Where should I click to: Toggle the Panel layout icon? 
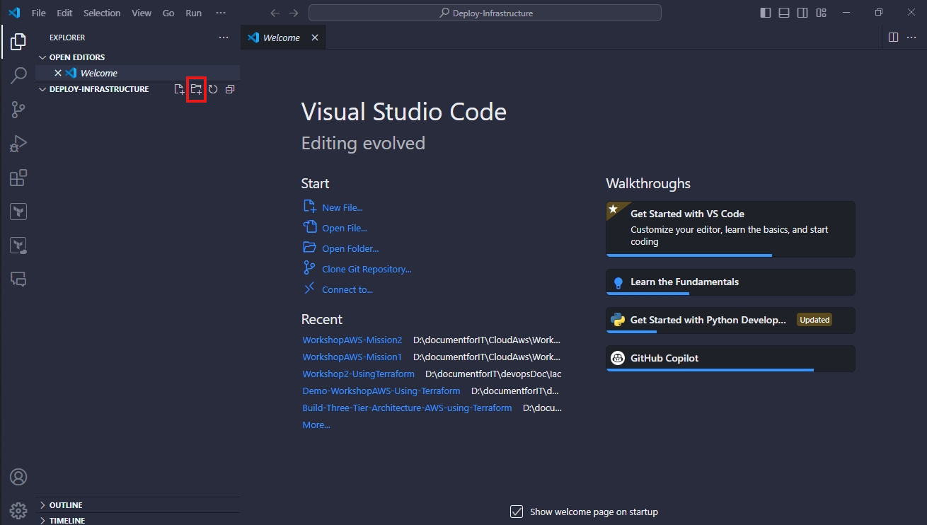pos(784,13)
